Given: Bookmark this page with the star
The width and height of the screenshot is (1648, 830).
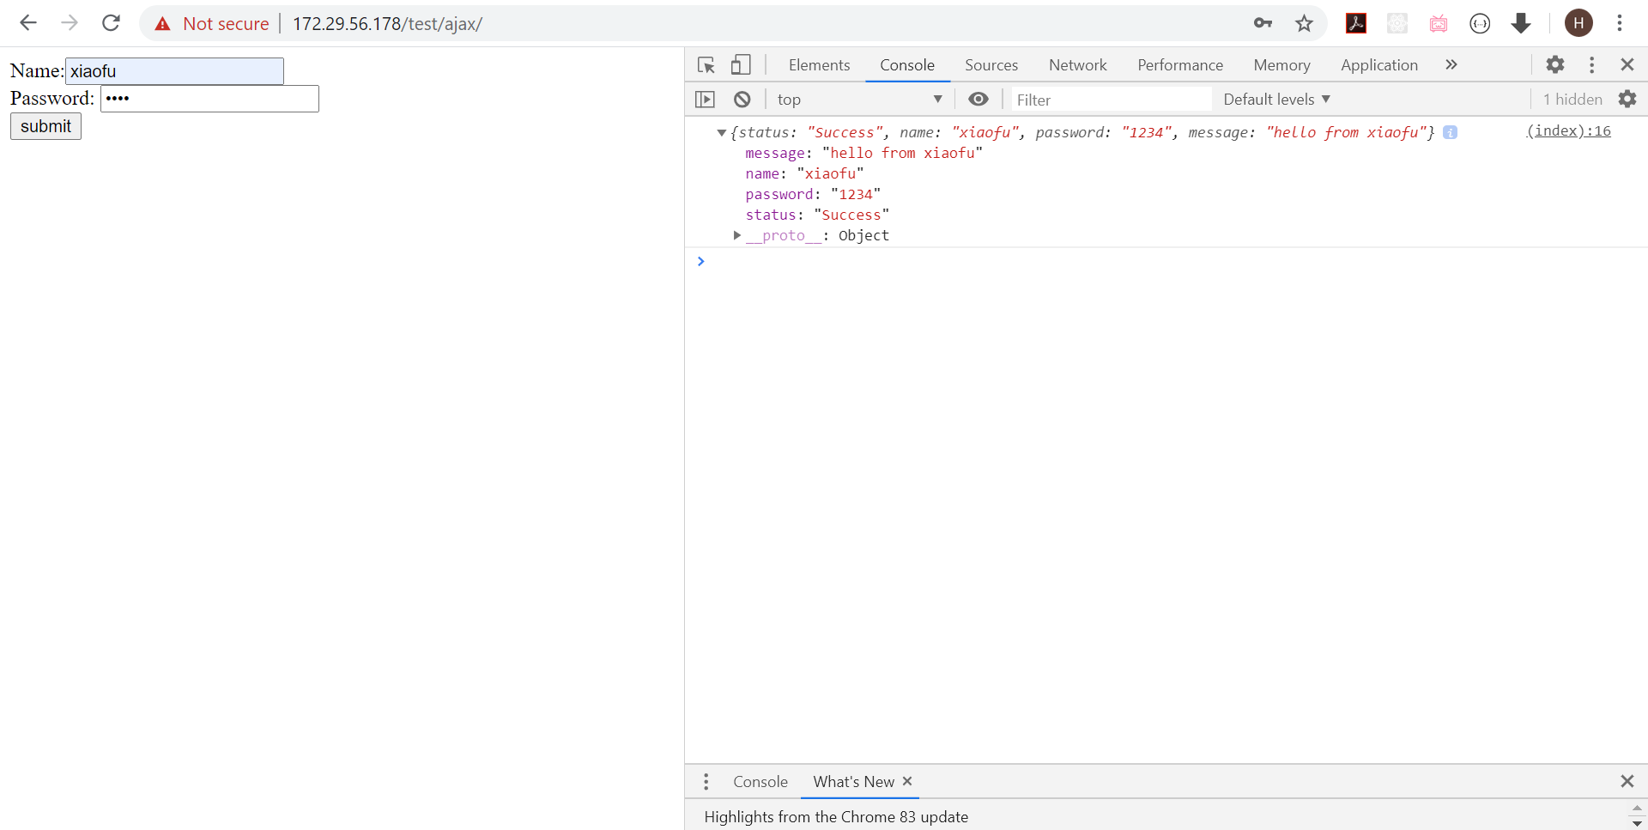Looking at the screenshot, I should (1304, 23).
